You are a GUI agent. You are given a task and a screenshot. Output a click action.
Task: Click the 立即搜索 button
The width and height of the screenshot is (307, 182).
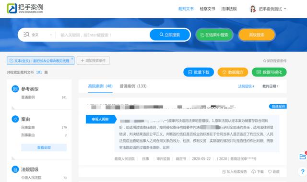click(170, 35)
